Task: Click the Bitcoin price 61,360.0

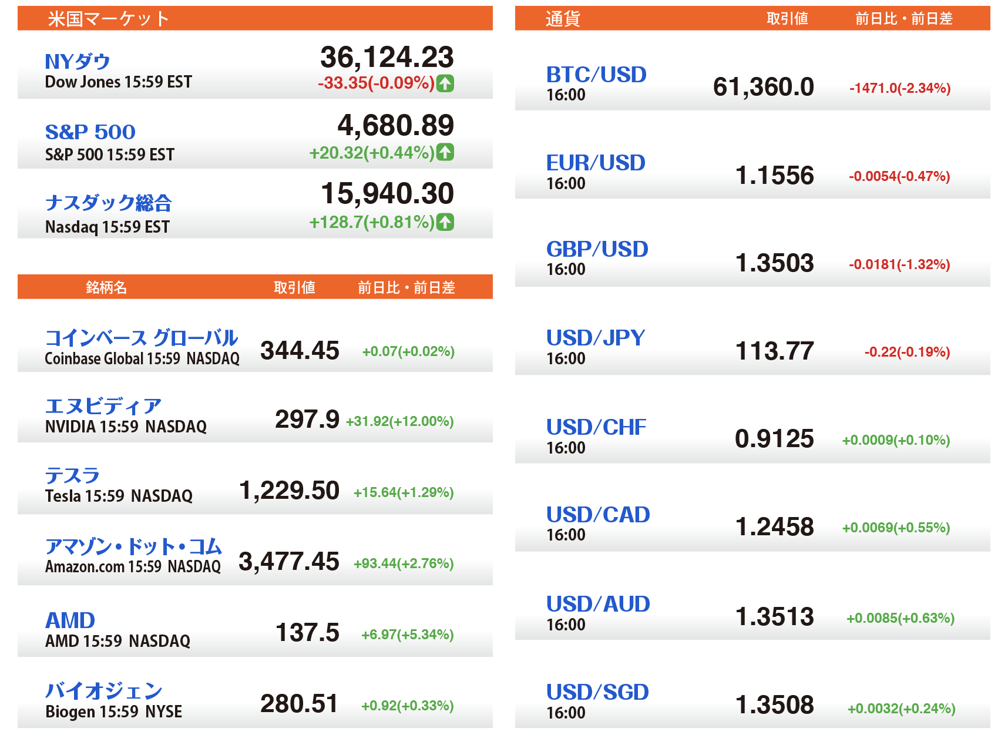Action: pyautogui.click(x=763, y=87)
